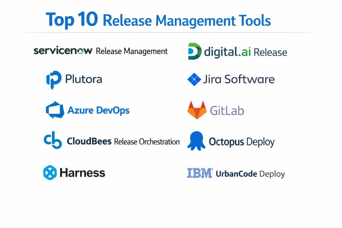Select the 'Top 10 Release Management Tools' heading
Viewport: 342px width, 228px height.
point(158,20)
